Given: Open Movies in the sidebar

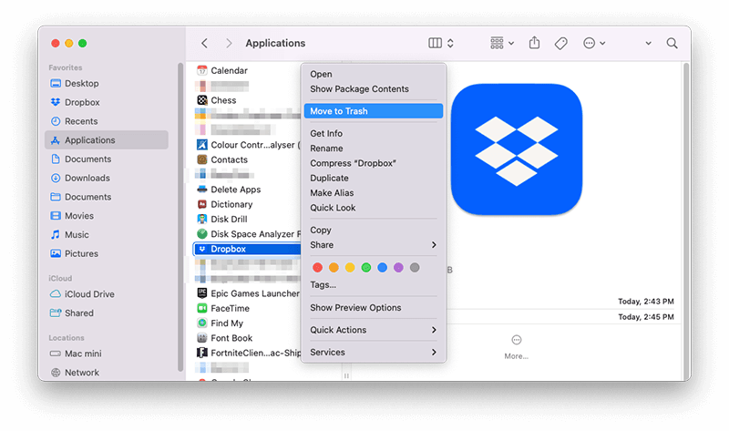Looking at the screenshot, I should pos(79,216).
